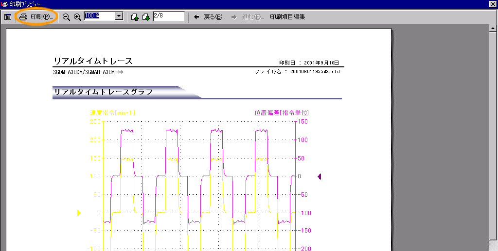
Task: Click the zoom out magnifier icon
Action: coord(67,17)
